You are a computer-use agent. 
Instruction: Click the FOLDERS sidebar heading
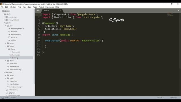coord(6,11)
